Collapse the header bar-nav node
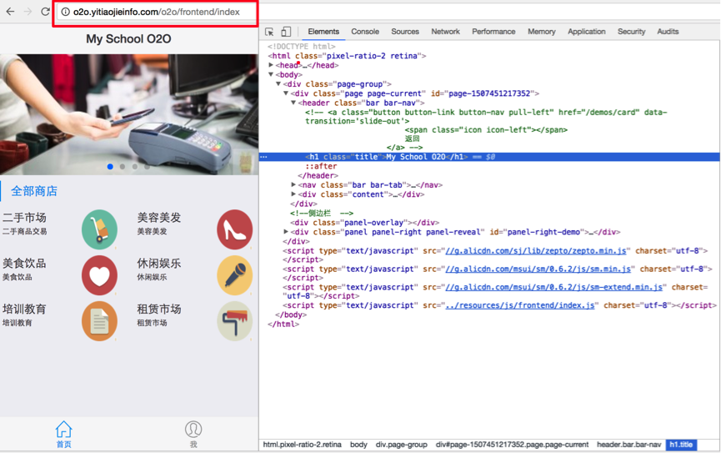Viewport: 721px width, 453px height. pos(293,103)
